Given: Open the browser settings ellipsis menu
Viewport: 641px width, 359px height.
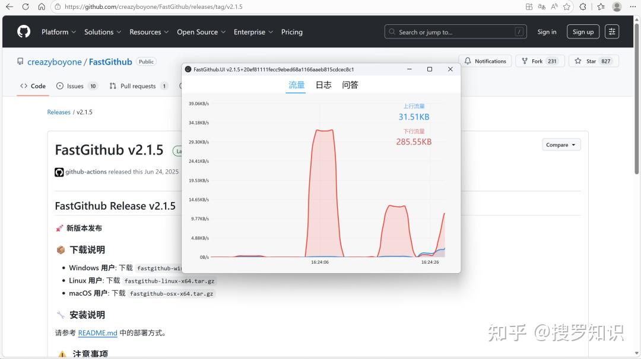Looking at the screenshot, I should click(633, 7).
